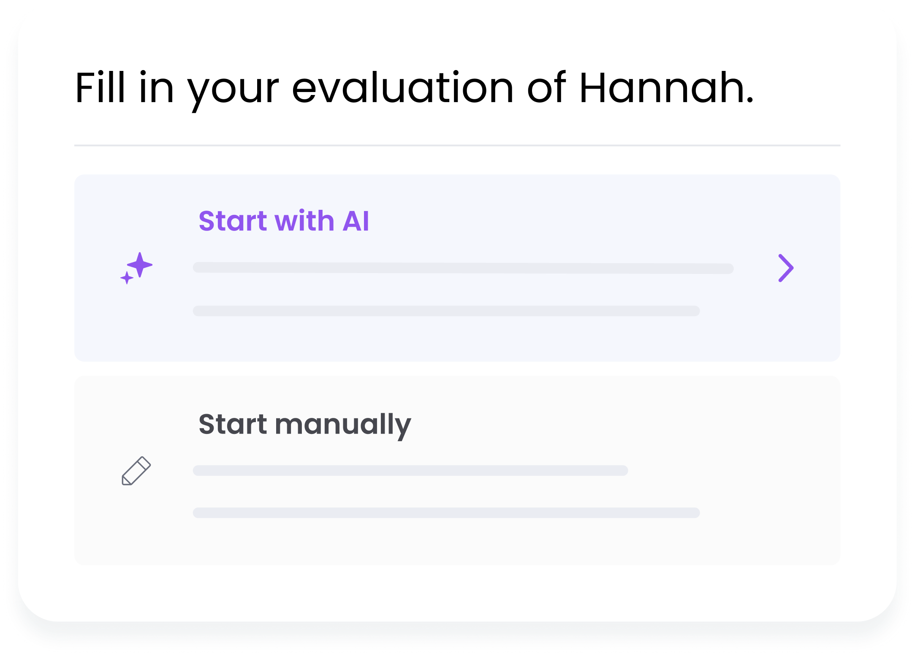Screen dimensions: 915x656
Task: Click the sparkles symbol in the AI card
Action: point(136,268)
